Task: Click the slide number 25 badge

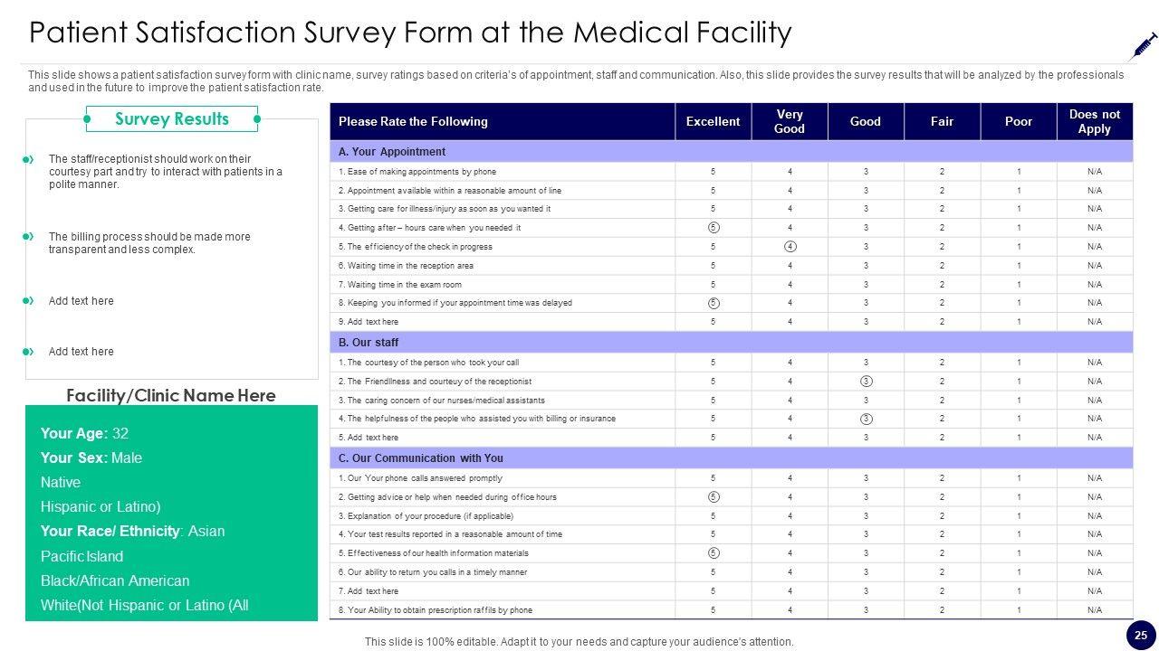Action: coord(1141,635)
